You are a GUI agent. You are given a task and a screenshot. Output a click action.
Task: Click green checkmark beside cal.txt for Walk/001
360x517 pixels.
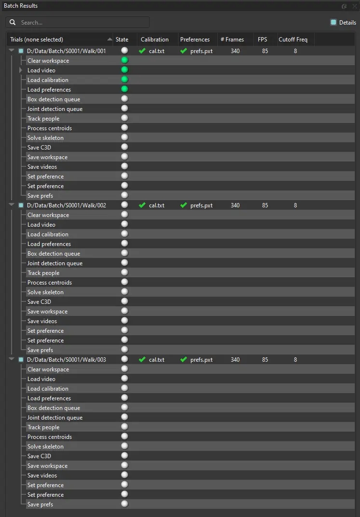click(x=142, y=51)
